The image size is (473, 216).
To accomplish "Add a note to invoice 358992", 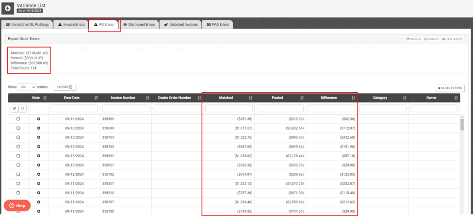I will (x=39, y=156).
